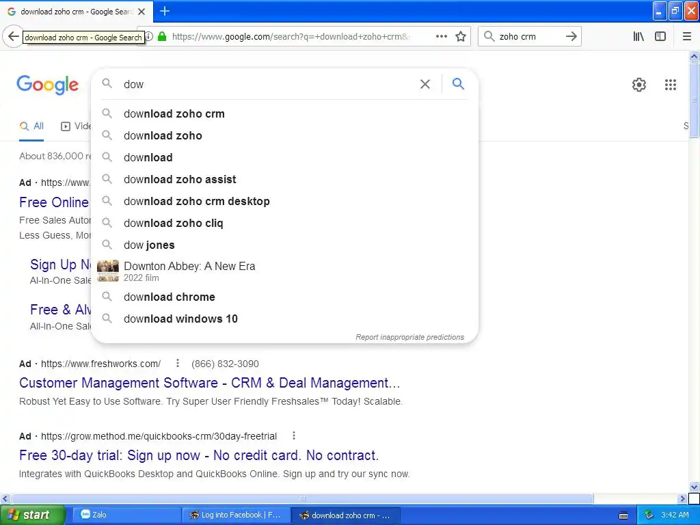Screen dimensions: 700x525
Task: Click Report inappropriate predictions link
Action: [x=409, y=337]
